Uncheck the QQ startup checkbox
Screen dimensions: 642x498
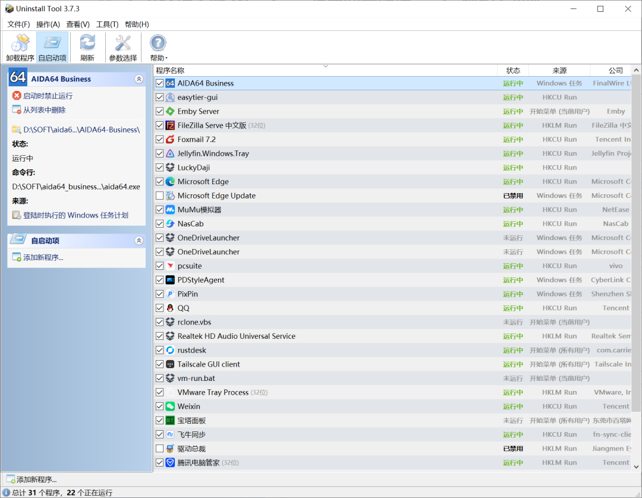click(x=160, y=308)
